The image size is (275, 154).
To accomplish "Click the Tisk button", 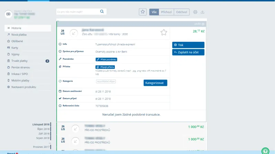I will (x=188, y=45).
